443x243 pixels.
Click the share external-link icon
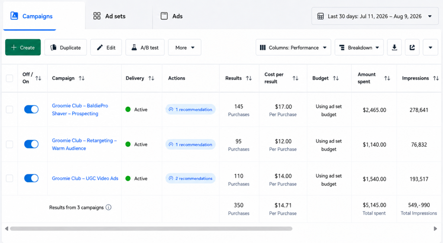412,47
